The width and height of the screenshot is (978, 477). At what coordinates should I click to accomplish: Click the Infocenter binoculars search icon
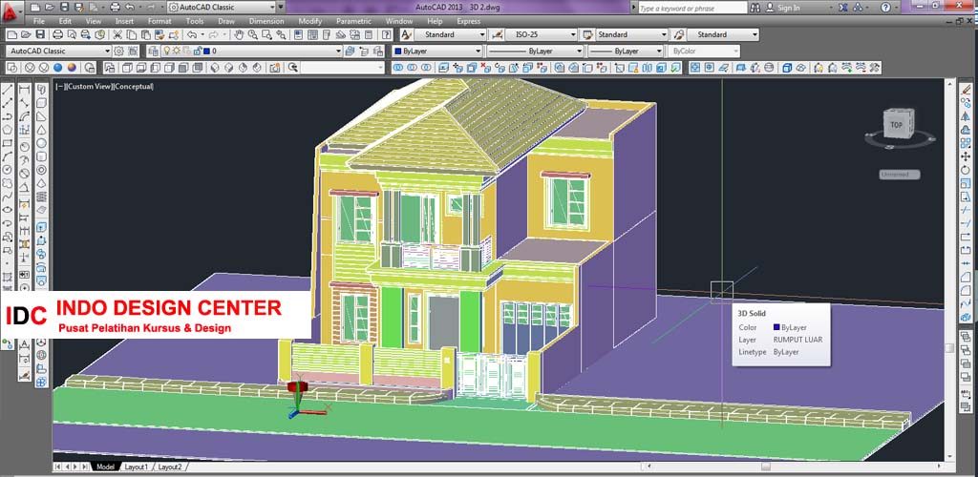pos(755,8)
